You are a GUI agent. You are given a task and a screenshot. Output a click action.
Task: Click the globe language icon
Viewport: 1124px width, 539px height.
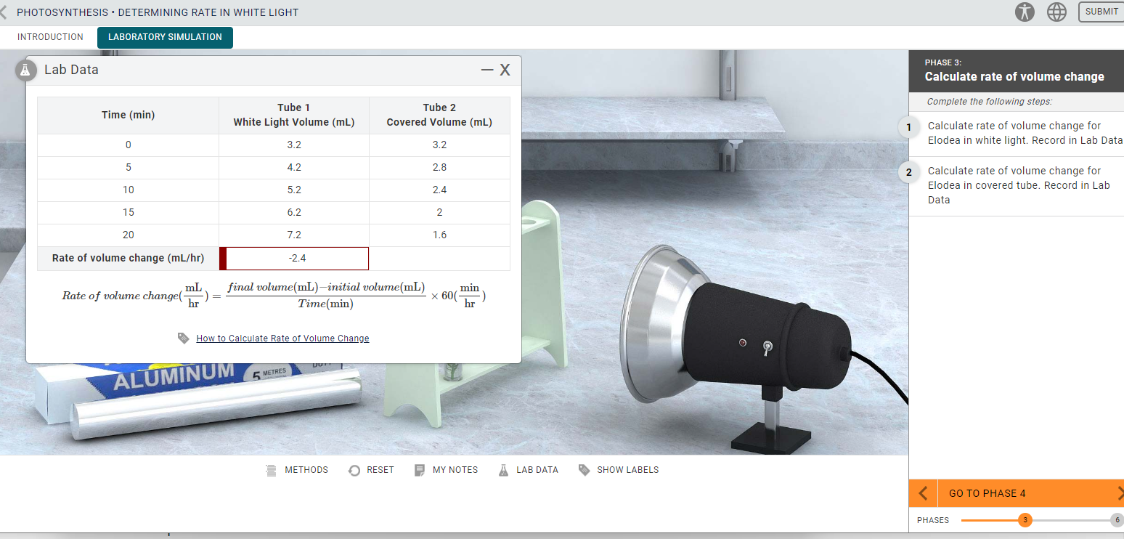(x=1056, y=12)
